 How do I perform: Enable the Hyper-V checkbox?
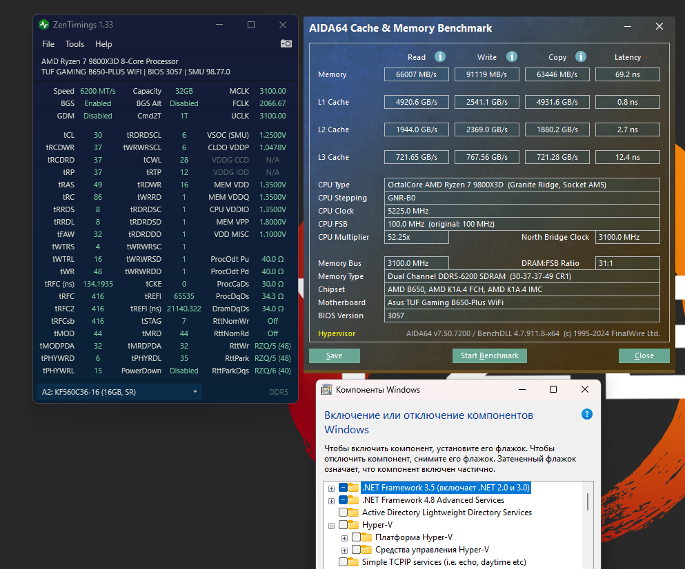point(343,524)
